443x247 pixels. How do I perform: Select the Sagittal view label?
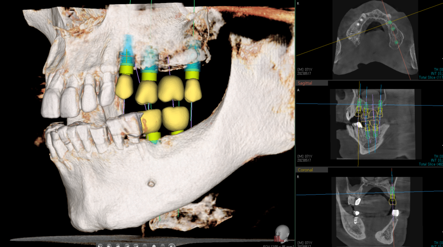coord(306,83)
